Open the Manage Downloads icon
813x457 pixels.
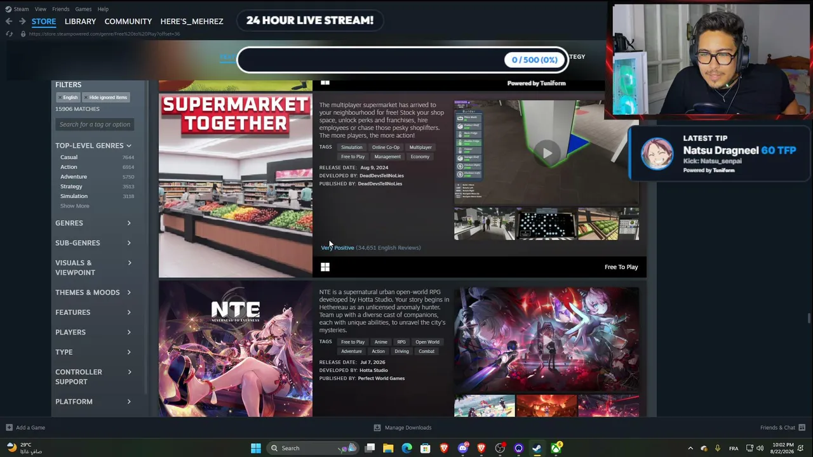pos(377,428)
